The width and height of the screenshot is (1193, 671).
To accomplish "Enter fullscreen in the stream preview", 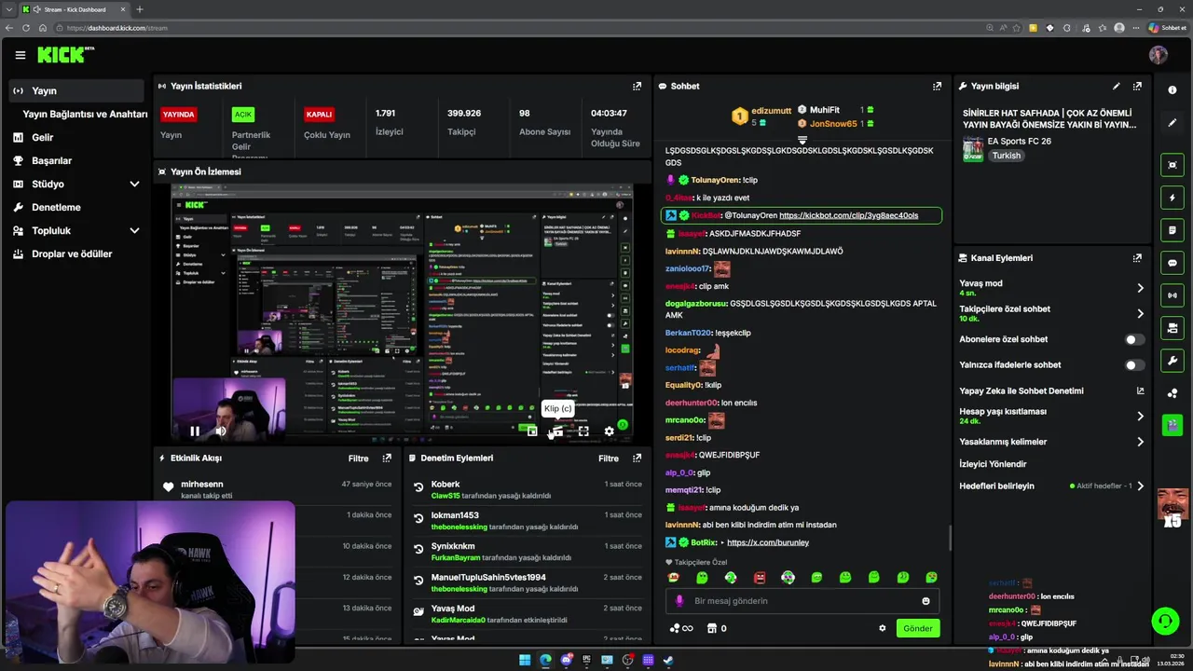I will click(x=583, y=431).
